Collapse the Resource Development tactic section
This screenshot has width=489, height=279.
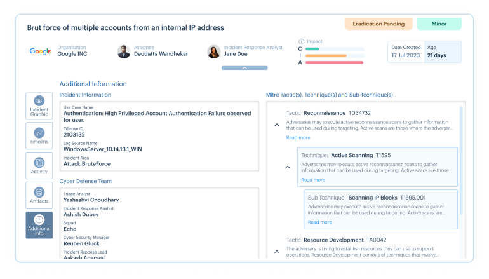276,251
